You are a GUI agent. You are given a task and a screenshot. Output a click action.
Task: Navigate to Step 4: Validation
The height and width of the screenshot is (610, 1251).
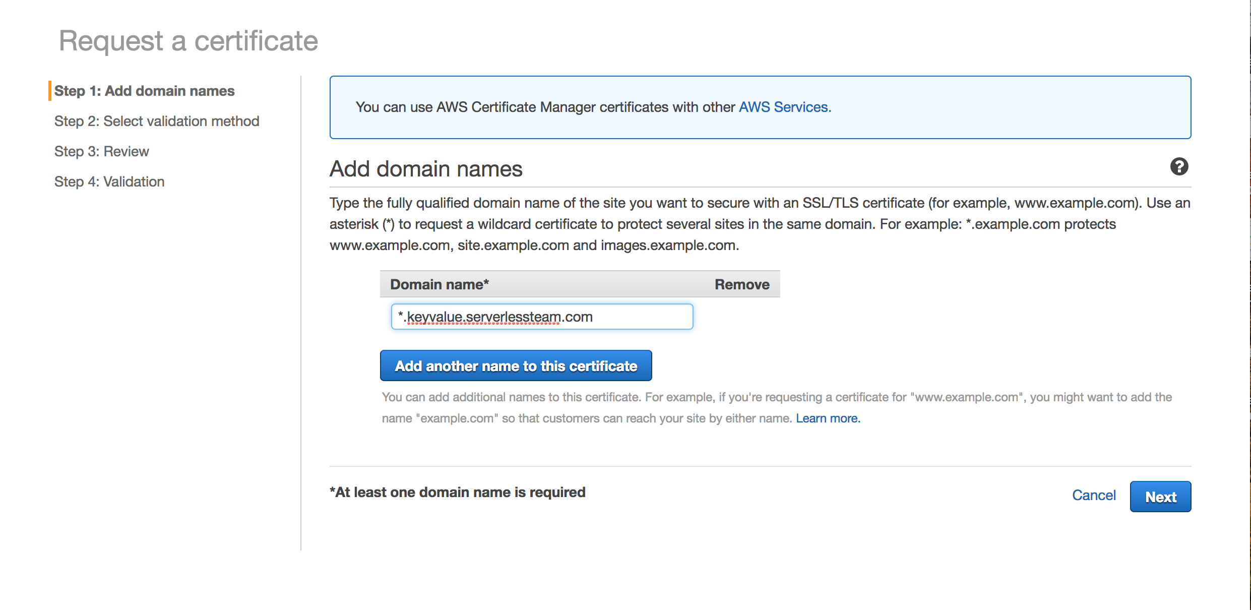tap(109, 181)
